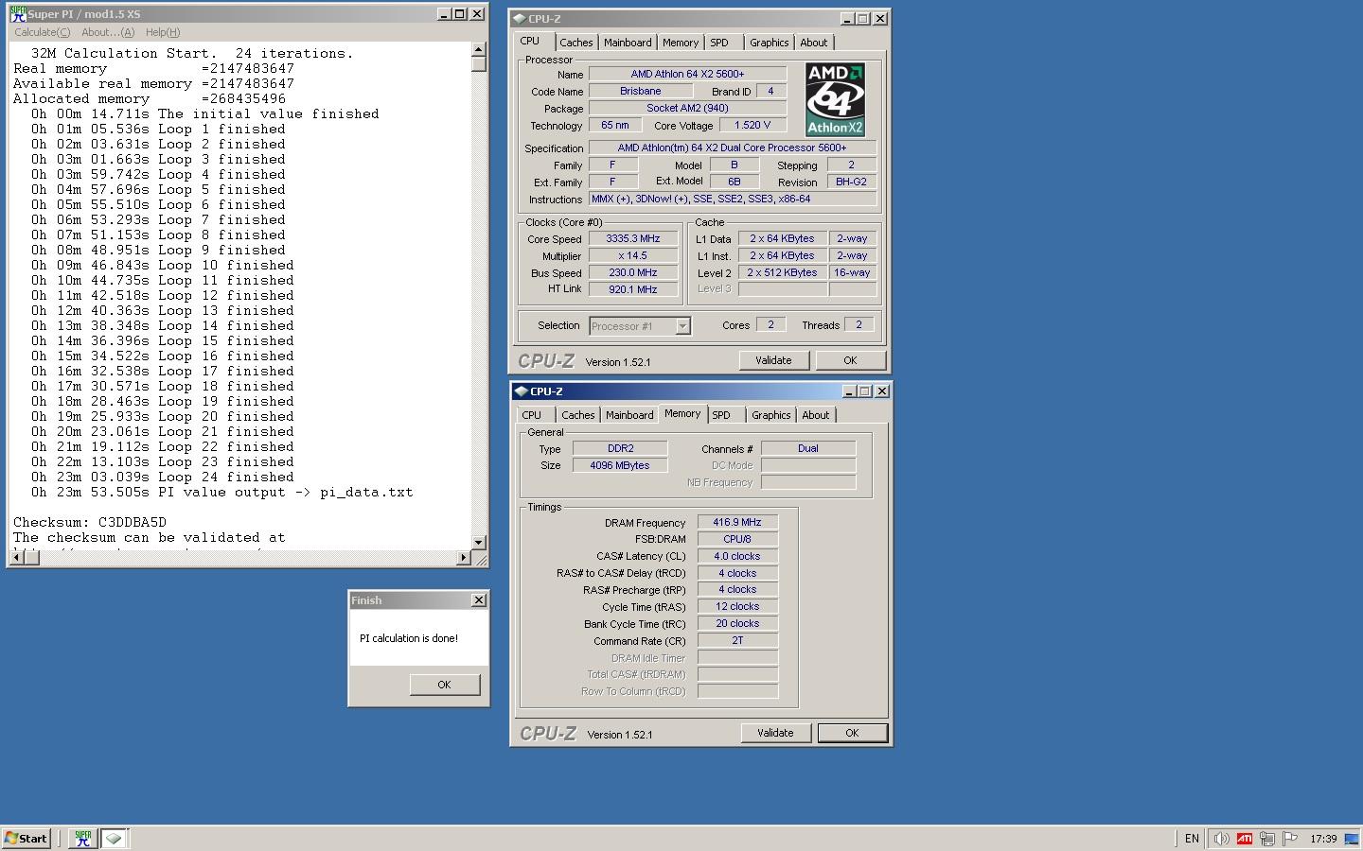1363x851 pixels.
Task: Click the Checksum: C3DDBA5D line
Action: pos(90,522)
